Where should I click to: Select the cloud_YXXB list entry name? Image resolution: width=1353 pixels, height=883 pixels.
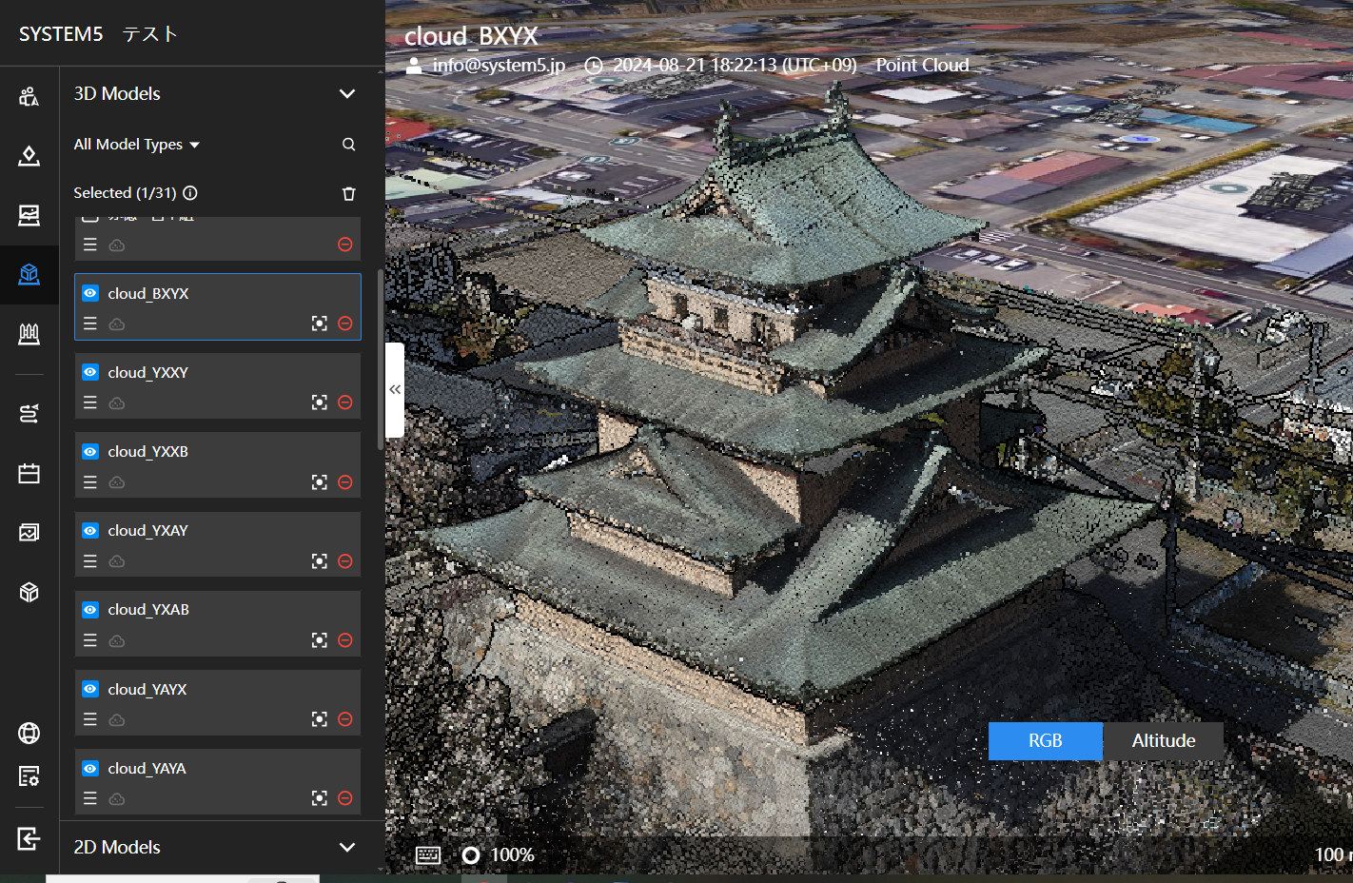click(147, 451)
